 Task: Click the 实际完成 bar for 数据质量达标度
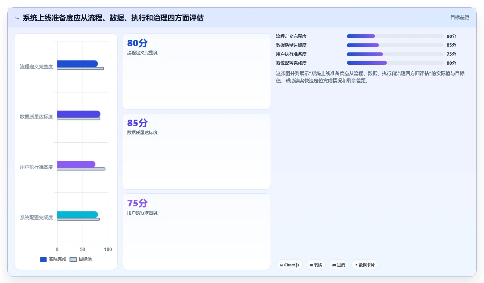tap(79, 114)
